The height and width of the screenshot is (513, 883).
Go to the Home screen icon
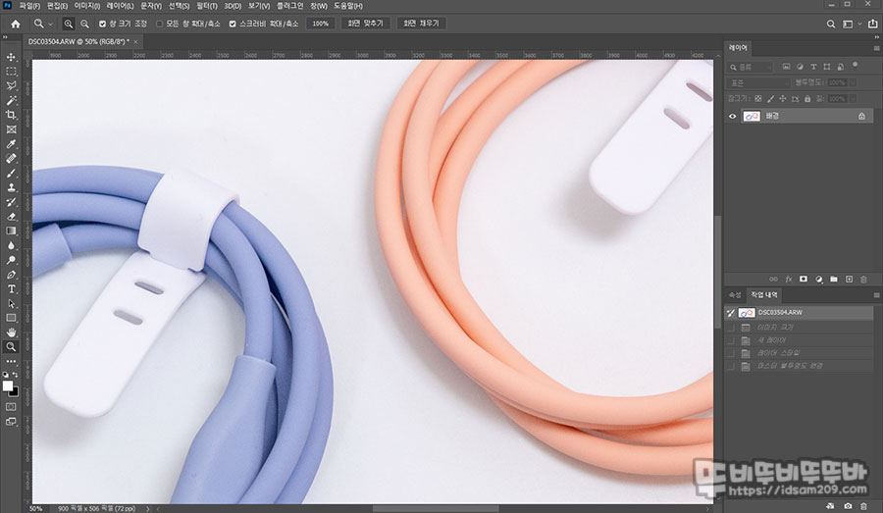click(x=16, y=24)
